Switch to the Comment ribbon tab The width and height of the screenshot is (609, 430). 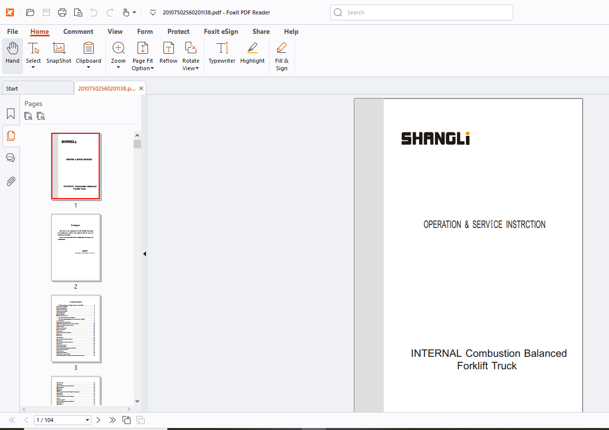78,31
